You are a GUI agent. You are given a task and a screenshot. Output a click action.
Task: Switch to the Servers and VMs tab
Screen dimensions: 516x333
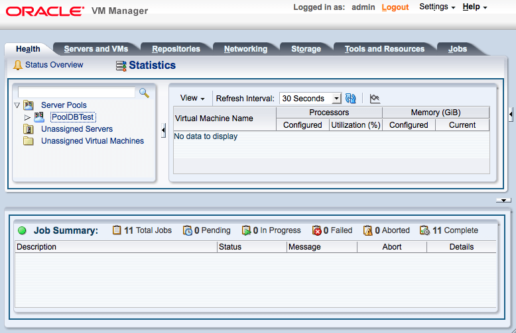96,49
